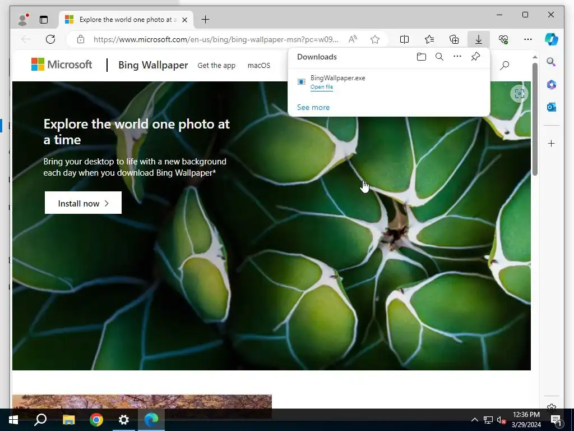574x431 pixels.
Task: Open taskbar Search
Action: pos(40,420)
